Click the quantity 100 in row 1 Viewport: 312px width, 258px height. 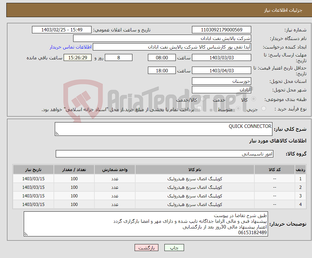pyautogui.click(x=74, y=179)
